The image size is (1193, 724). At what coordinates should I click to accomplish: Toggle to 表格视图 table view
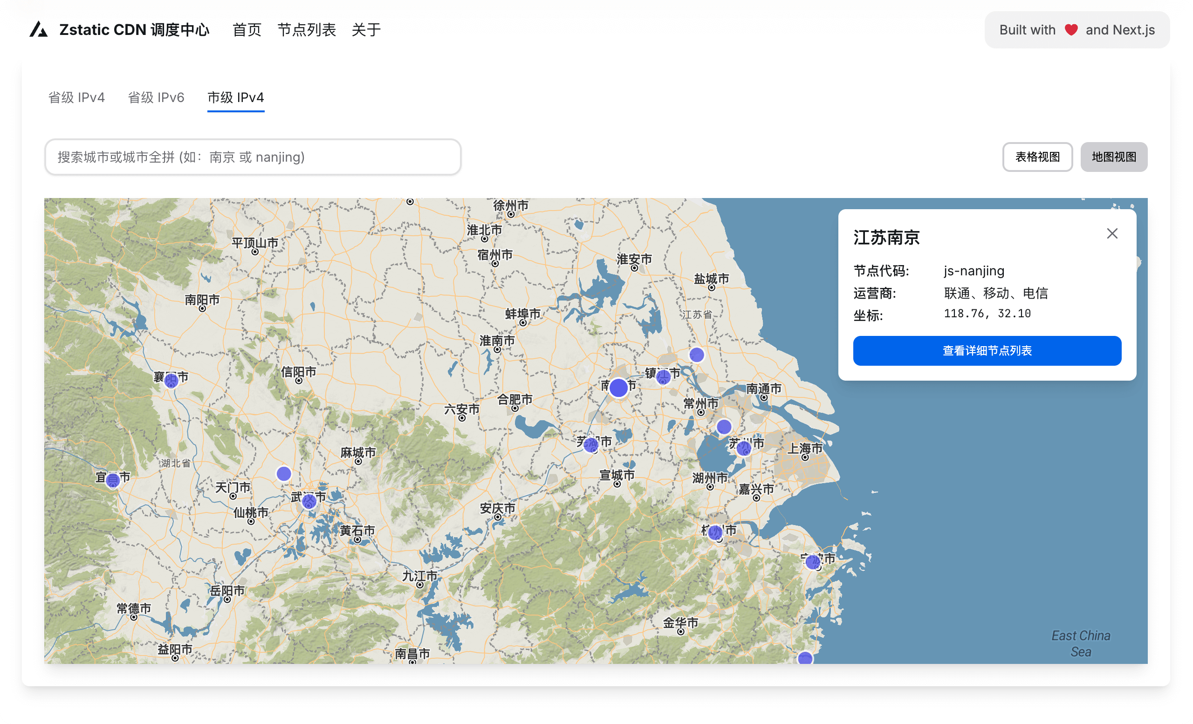1037,157
